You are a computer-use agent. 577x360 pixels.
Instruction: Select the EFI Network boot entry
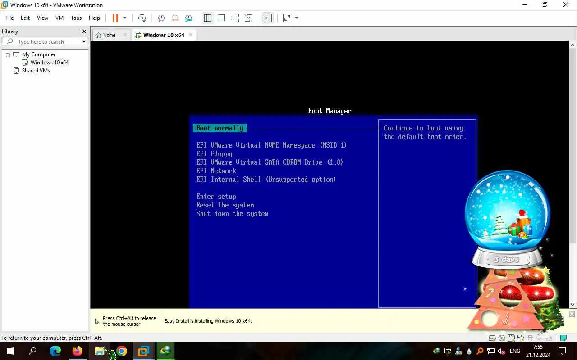216,171
